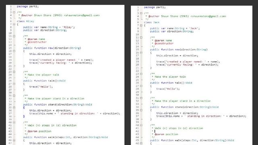Collapse the line 40 comment fold in Riley editor
The height and width of the screenshot is (145, 258).
[x=14, y=122]
